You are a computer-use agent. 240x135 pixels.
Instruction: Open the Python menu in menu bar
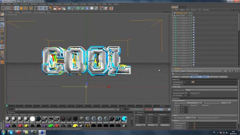point(104,4)
